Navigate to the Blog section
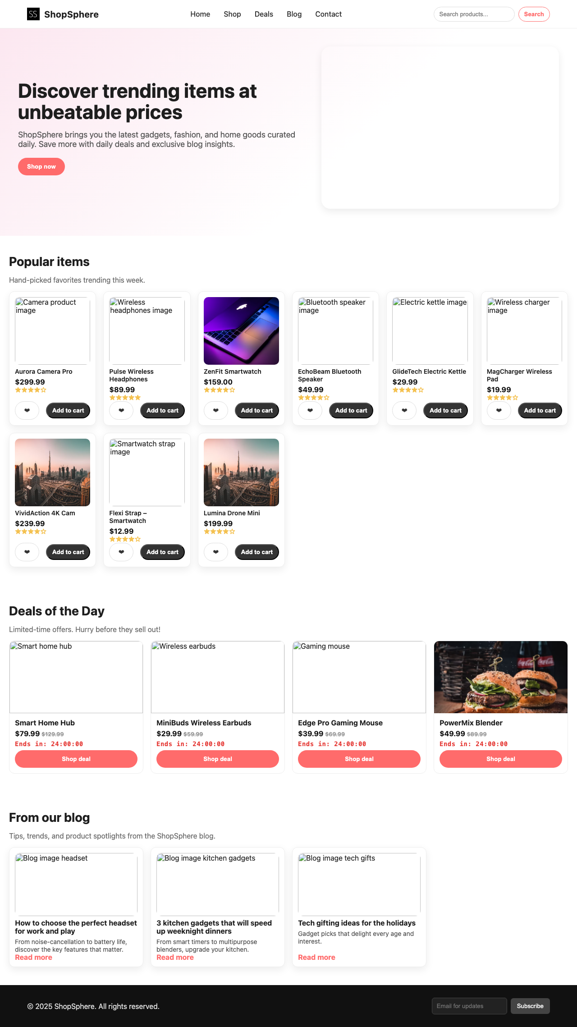This screenshot has width=577, height=1027. pyautogui.click(x=294, y=14)
